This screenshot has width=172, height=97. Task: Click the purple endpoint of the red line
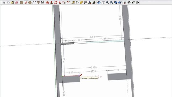coord(79,75)
